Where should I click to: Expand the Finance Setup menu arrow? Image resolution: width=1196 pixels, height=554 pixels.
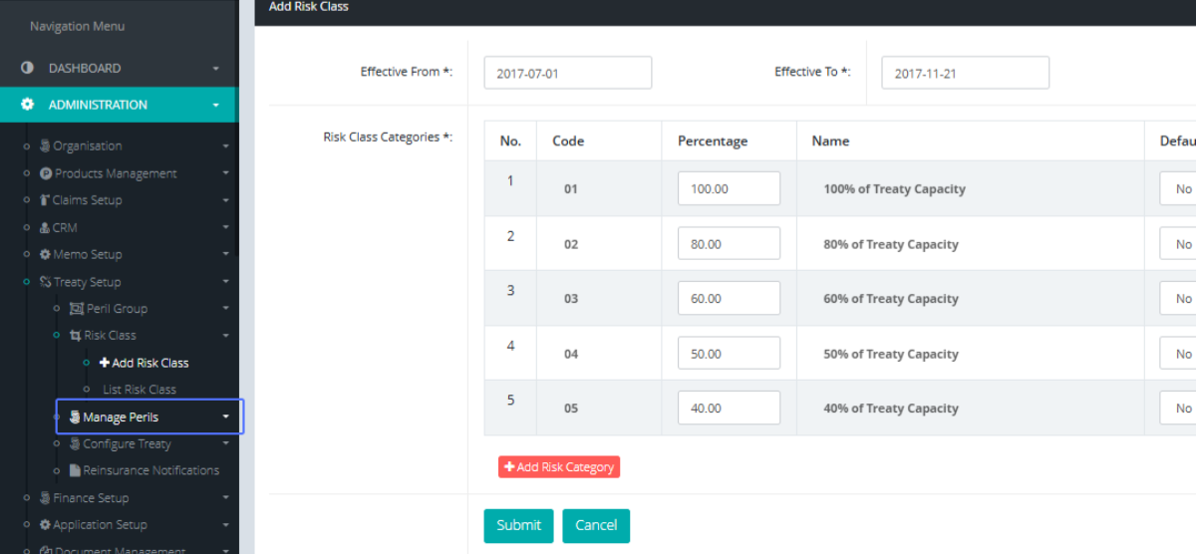coord(226,498)
